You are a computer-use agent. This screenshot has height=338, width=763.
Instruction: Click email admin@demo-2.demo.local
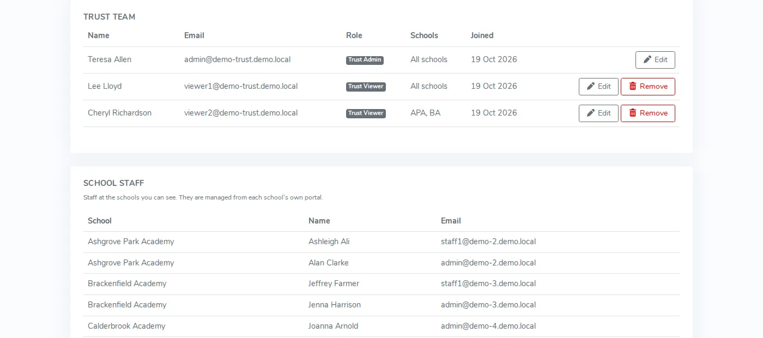click(488, 263)
